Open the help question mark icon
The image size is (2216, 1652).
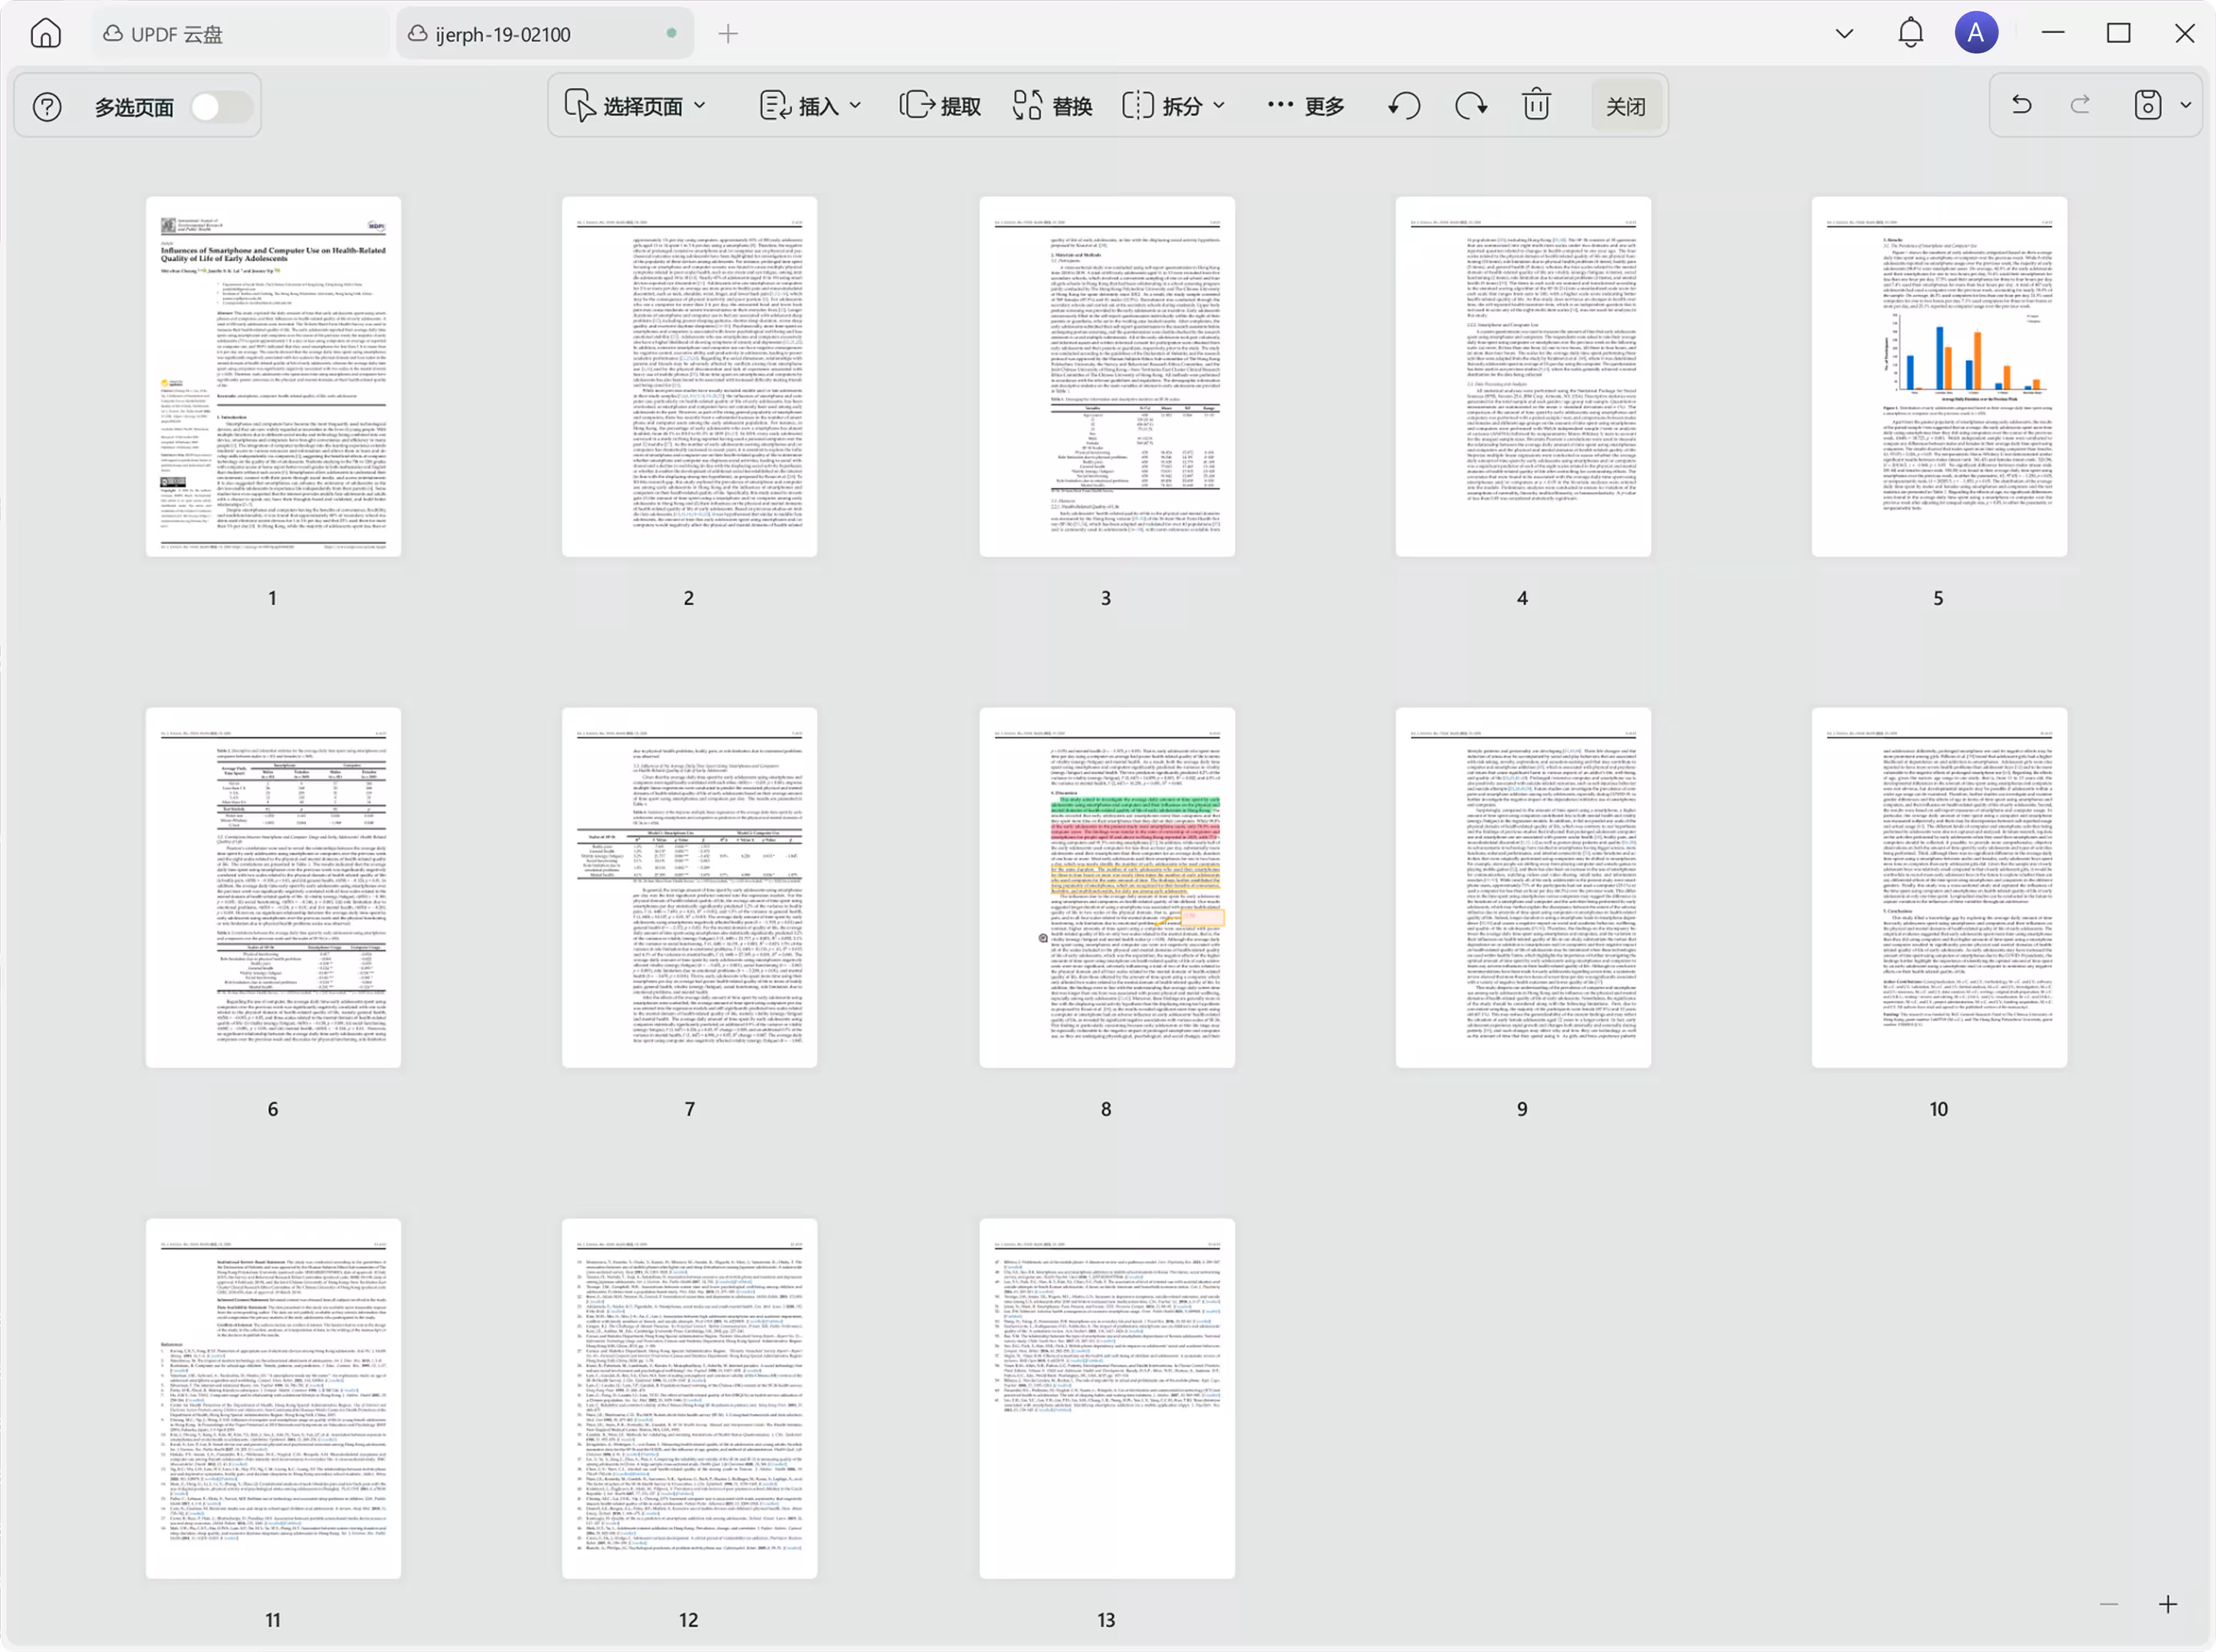(x=47, y=107)
